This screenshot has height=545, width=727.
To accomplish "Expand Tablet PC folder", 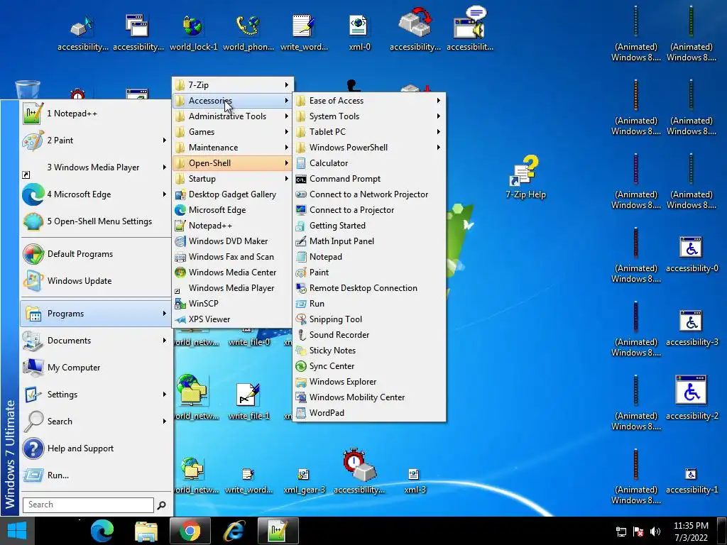I will pos(369,132).
